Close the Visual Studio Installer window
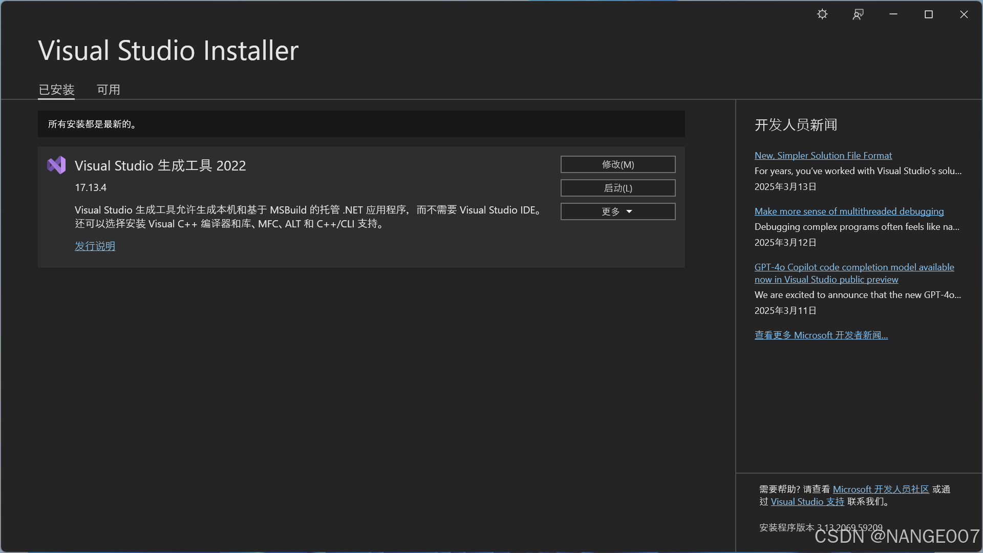This screenshot has height=553, width=983. (964, 14)
